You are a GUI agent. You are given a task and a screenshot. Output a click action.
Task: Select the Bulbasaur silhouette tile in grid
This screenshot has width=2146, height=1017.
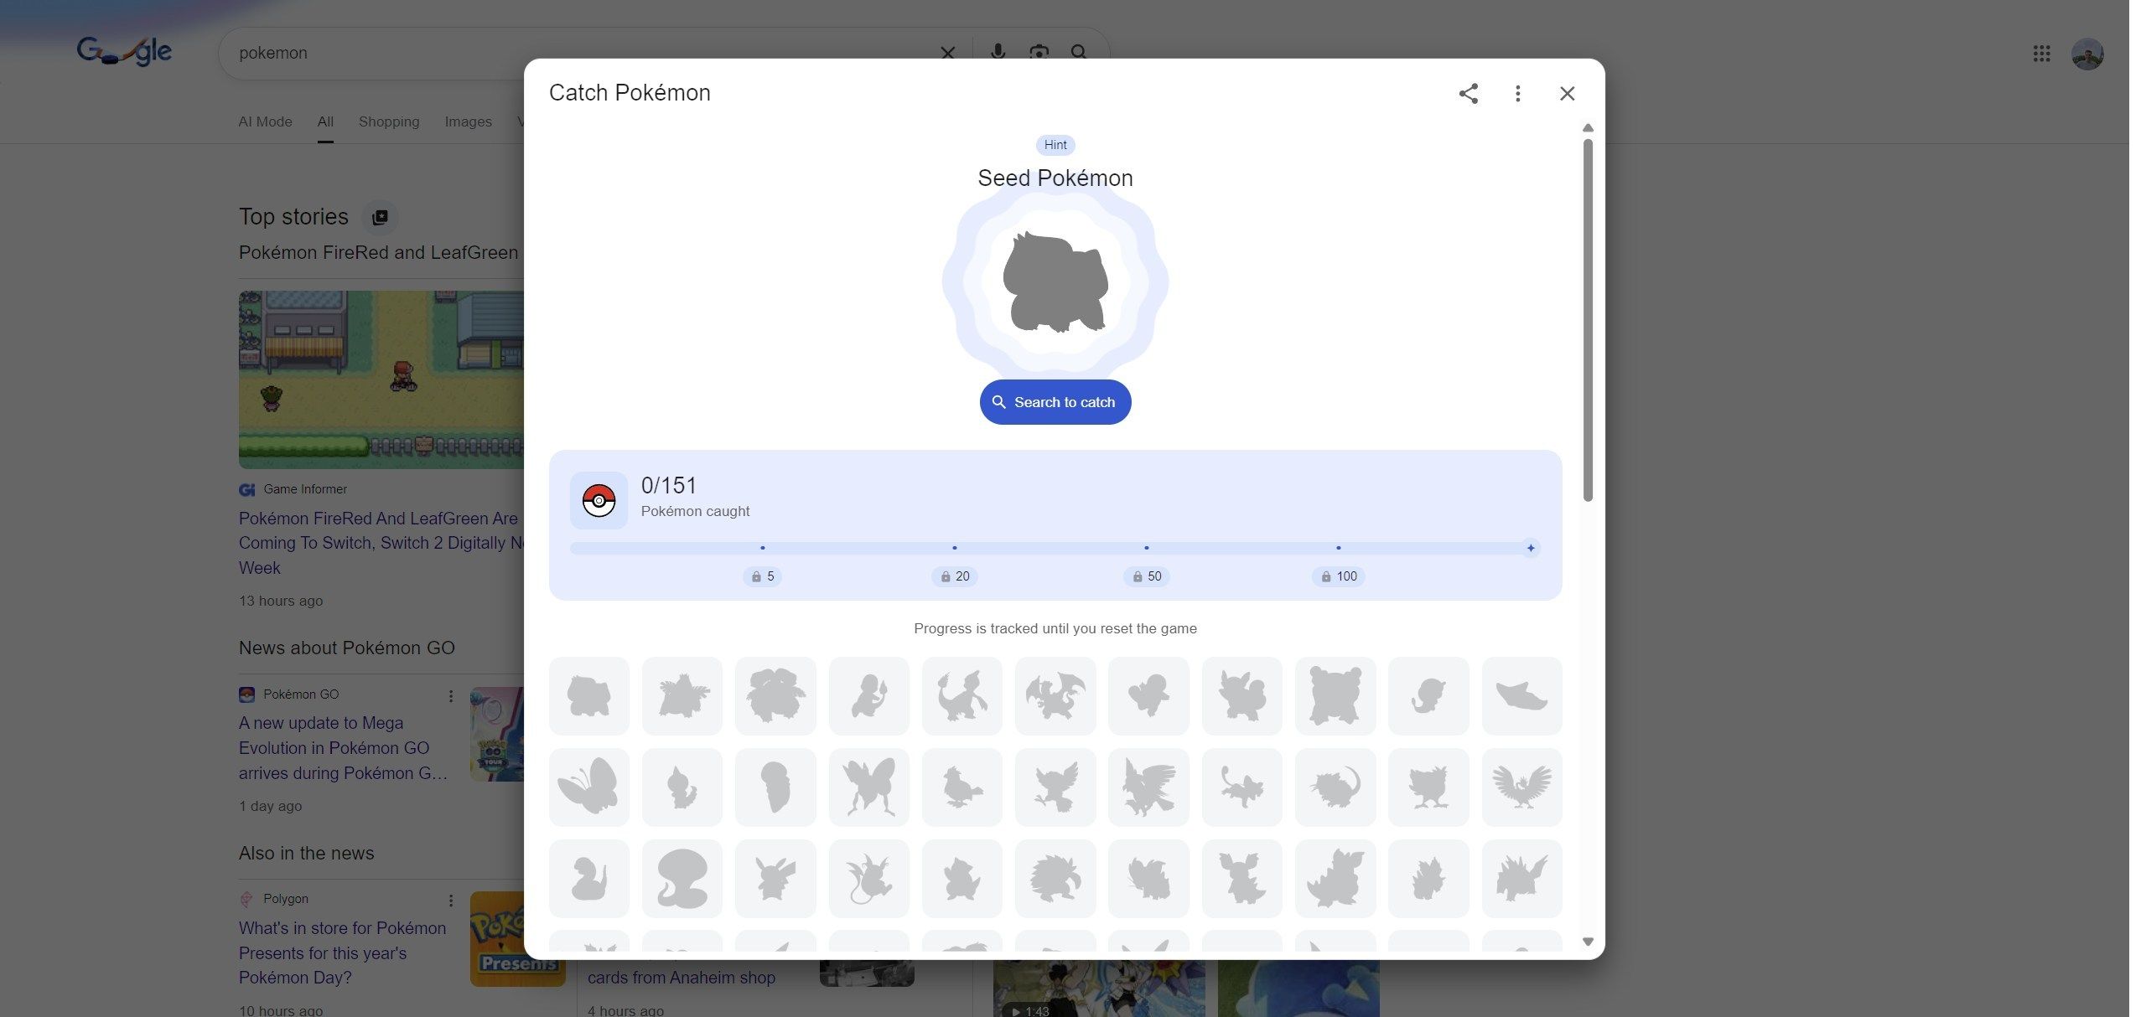[x=589, y=696]
